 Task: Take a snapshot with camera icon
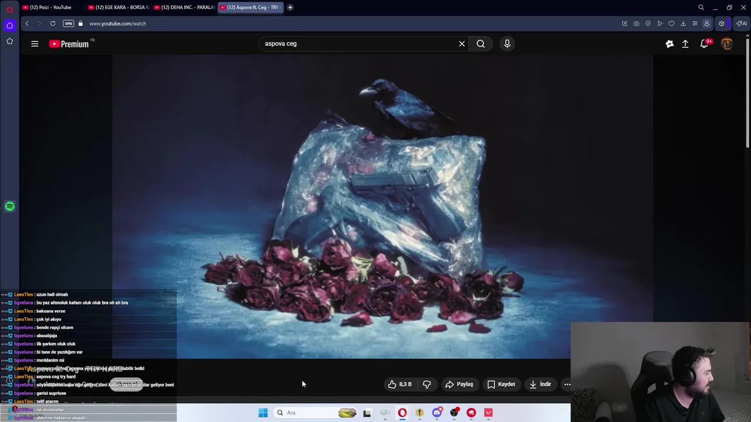click(637, 23)
